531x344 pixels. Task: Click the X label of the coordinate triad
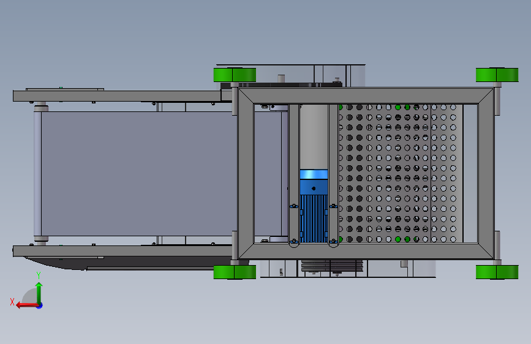tap(12, 302)
